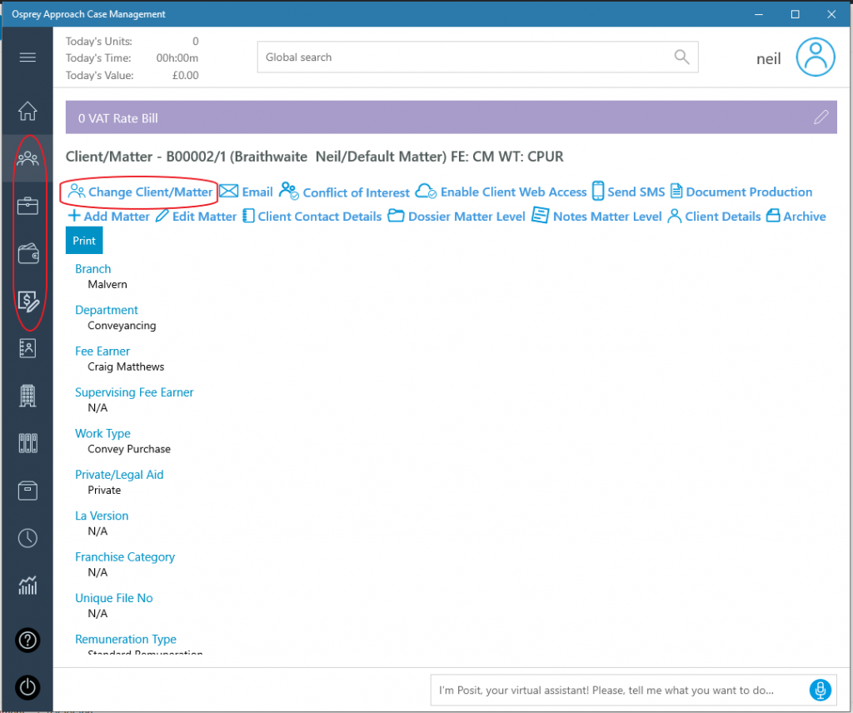
Task: Click the global search magnifier icon
Action: tap(681, 57)
